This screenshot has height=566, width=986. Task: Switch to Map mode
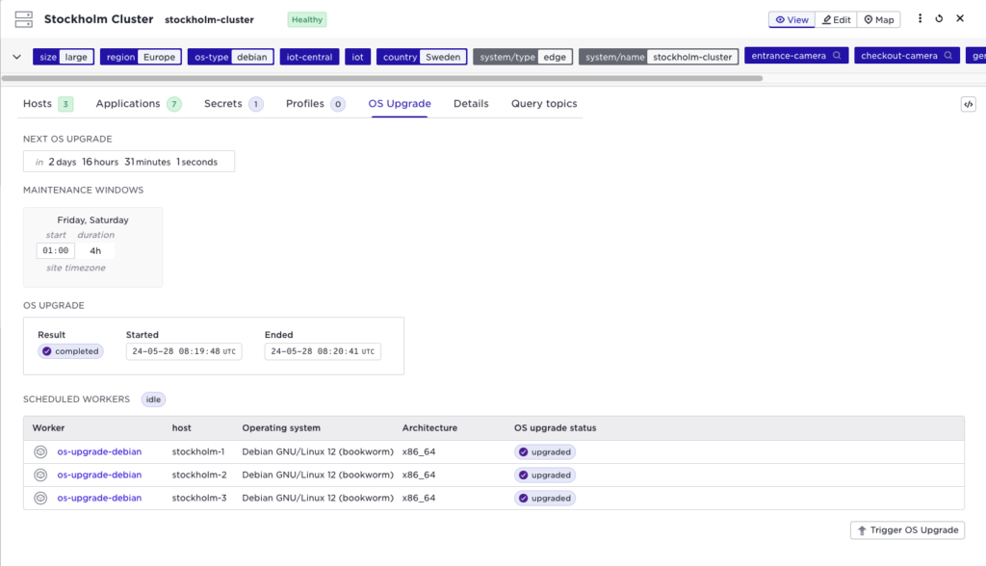click(878, 19)
